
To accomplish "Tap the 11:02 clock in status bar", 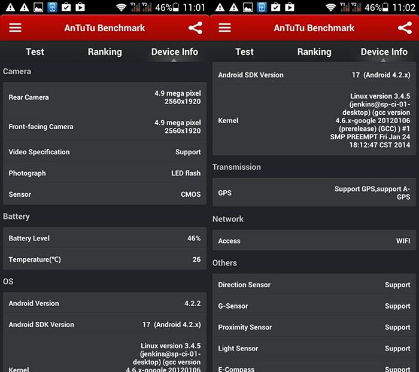I will point(403,8).
